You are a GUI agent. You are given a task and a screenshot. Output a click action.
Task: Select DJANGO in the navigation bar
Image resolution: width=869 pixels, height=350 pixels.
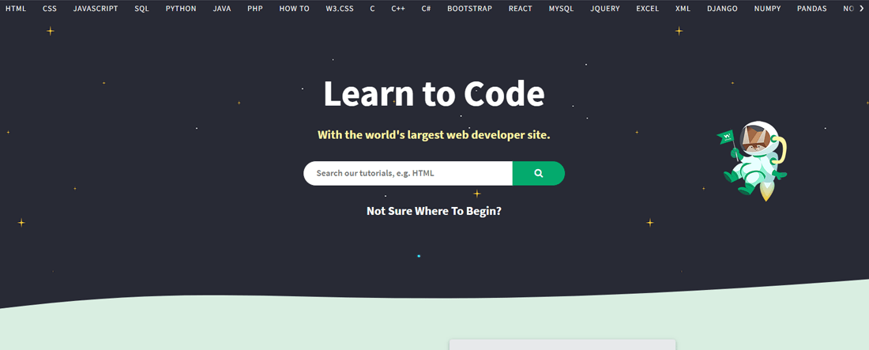(722, 9)
